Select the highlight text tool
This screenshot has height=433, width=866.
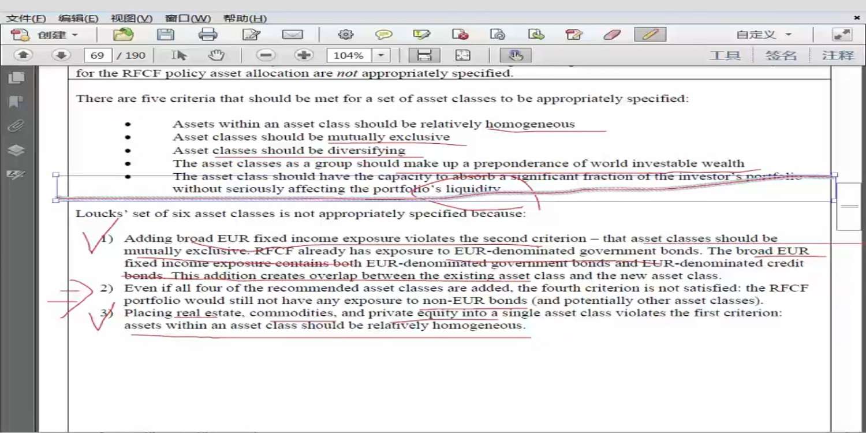[422, 35]
